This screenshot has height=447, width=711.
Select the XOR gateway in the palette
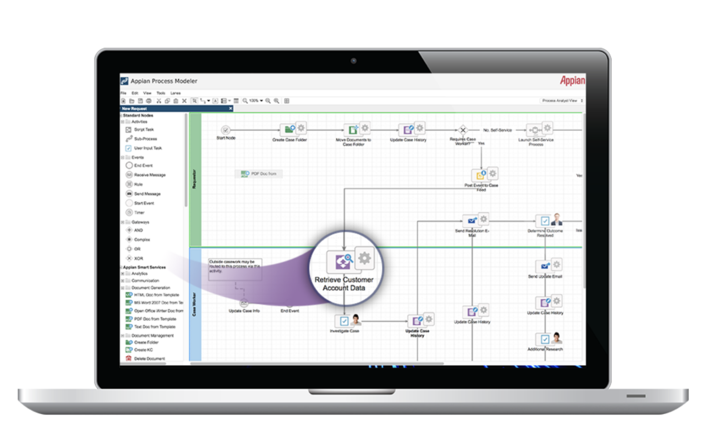[134, 258]
